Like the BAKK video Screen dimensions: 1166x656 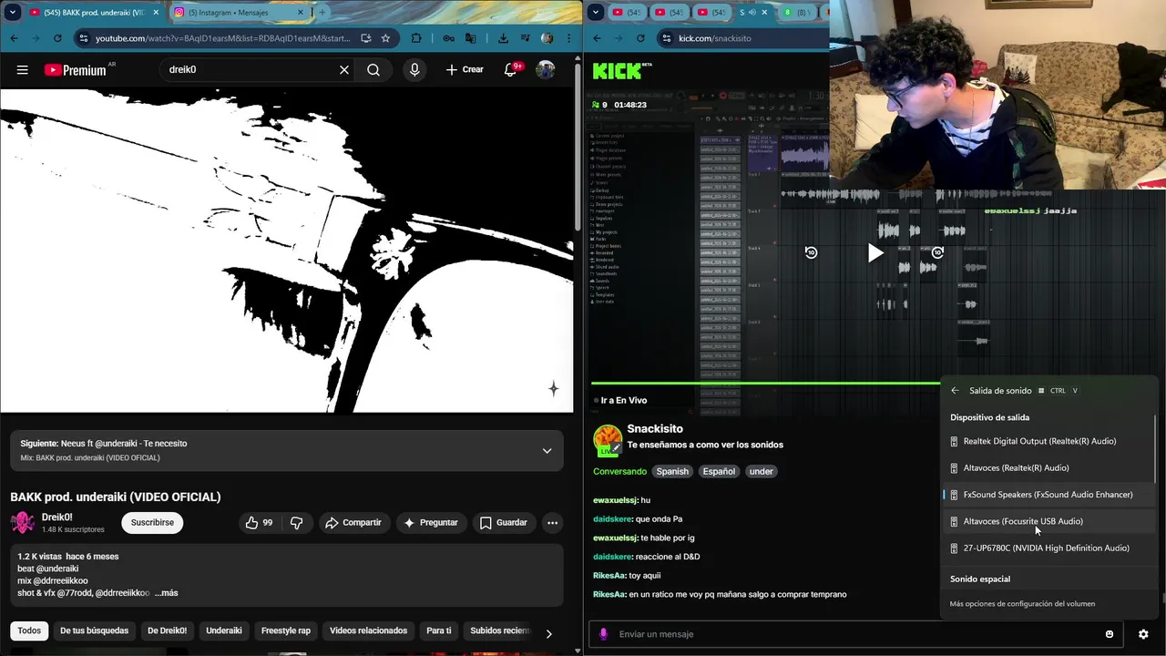[x=259, y=522]
